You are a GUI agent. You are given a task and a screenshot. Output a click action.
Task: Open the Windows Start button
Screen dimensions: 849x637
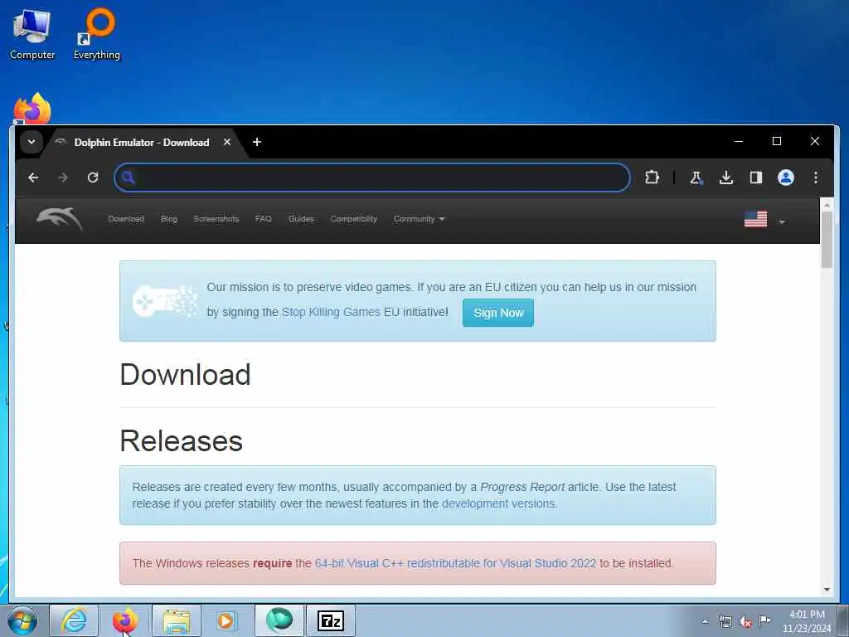22,620
